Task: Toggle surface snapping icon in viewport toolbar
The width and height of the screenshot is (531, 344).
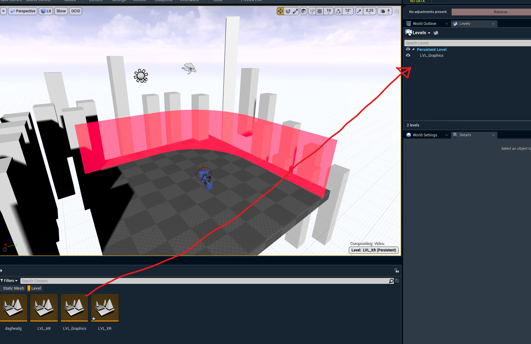Action: [312, 11]
